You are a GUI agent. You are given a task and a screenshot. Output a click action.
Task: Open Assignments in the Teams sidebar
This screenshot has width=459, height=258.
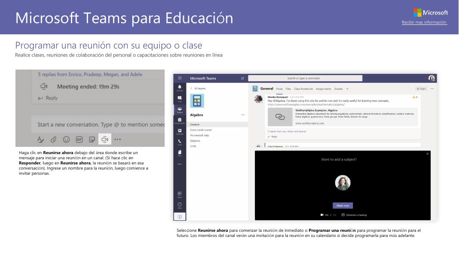[180, 121]
